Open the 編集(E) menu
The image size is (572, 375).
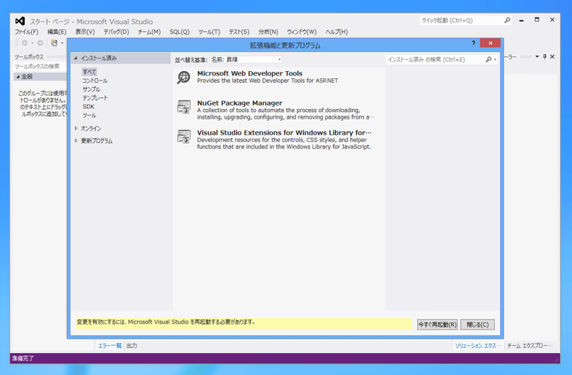(57, 31)
